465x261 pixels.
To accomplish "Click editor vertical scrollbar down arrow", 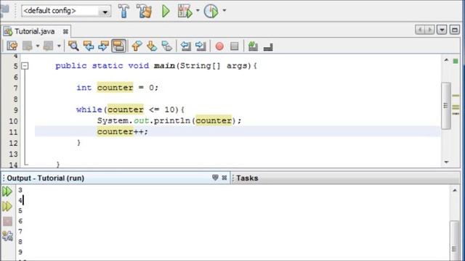I will [x=446, y=162].
